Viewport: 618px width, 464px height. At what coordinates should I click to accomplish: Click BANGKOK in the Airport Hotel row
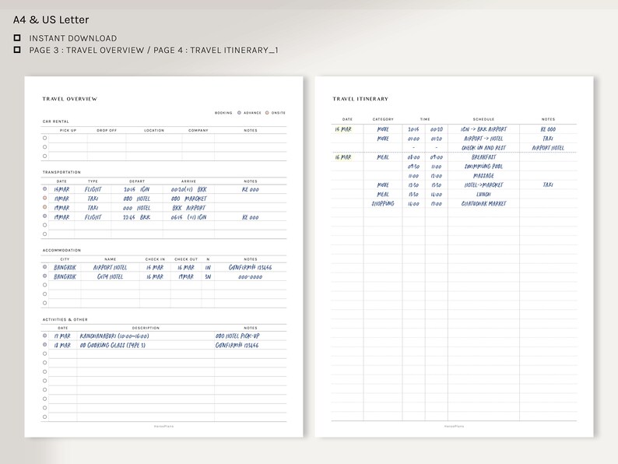click(x=65, y=268)
